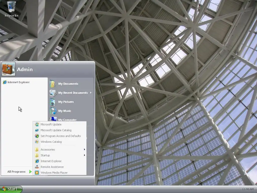Click the Windows Media Player icon
Image resolution: width=257 pixels, height=193 pixels.
[37, 173]
